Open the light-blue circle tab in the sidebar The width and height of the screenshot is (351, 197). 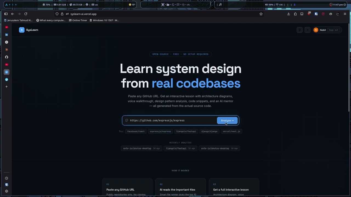click(7, 80)
